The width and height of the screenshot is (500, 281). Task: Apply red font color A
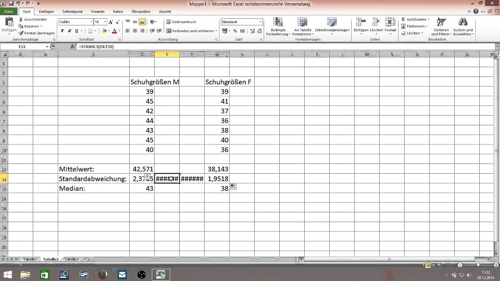(114, 31)
